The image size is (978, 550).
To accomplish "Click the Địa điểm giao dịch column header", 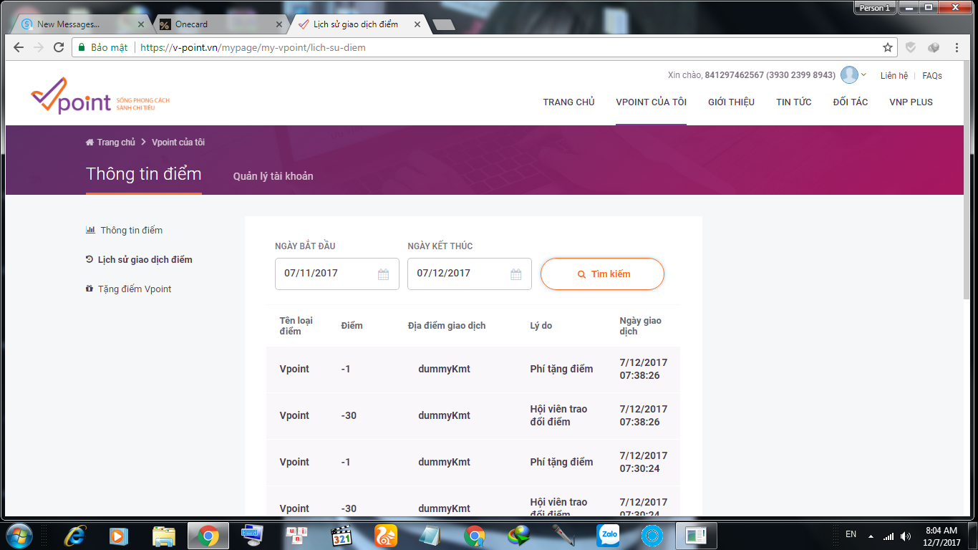I will pyautogui.click(x=447, y=326).
